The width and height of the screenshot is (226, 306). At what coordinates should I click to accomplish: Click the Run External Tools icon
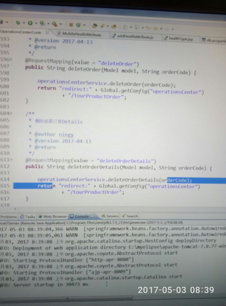(42, 23)
